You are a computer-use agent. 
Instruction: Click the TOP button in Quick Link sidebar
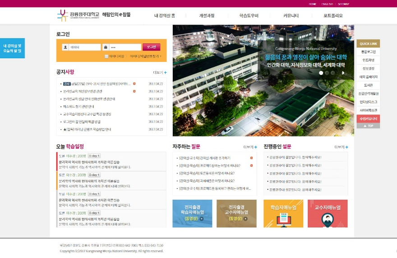[368, 126]
